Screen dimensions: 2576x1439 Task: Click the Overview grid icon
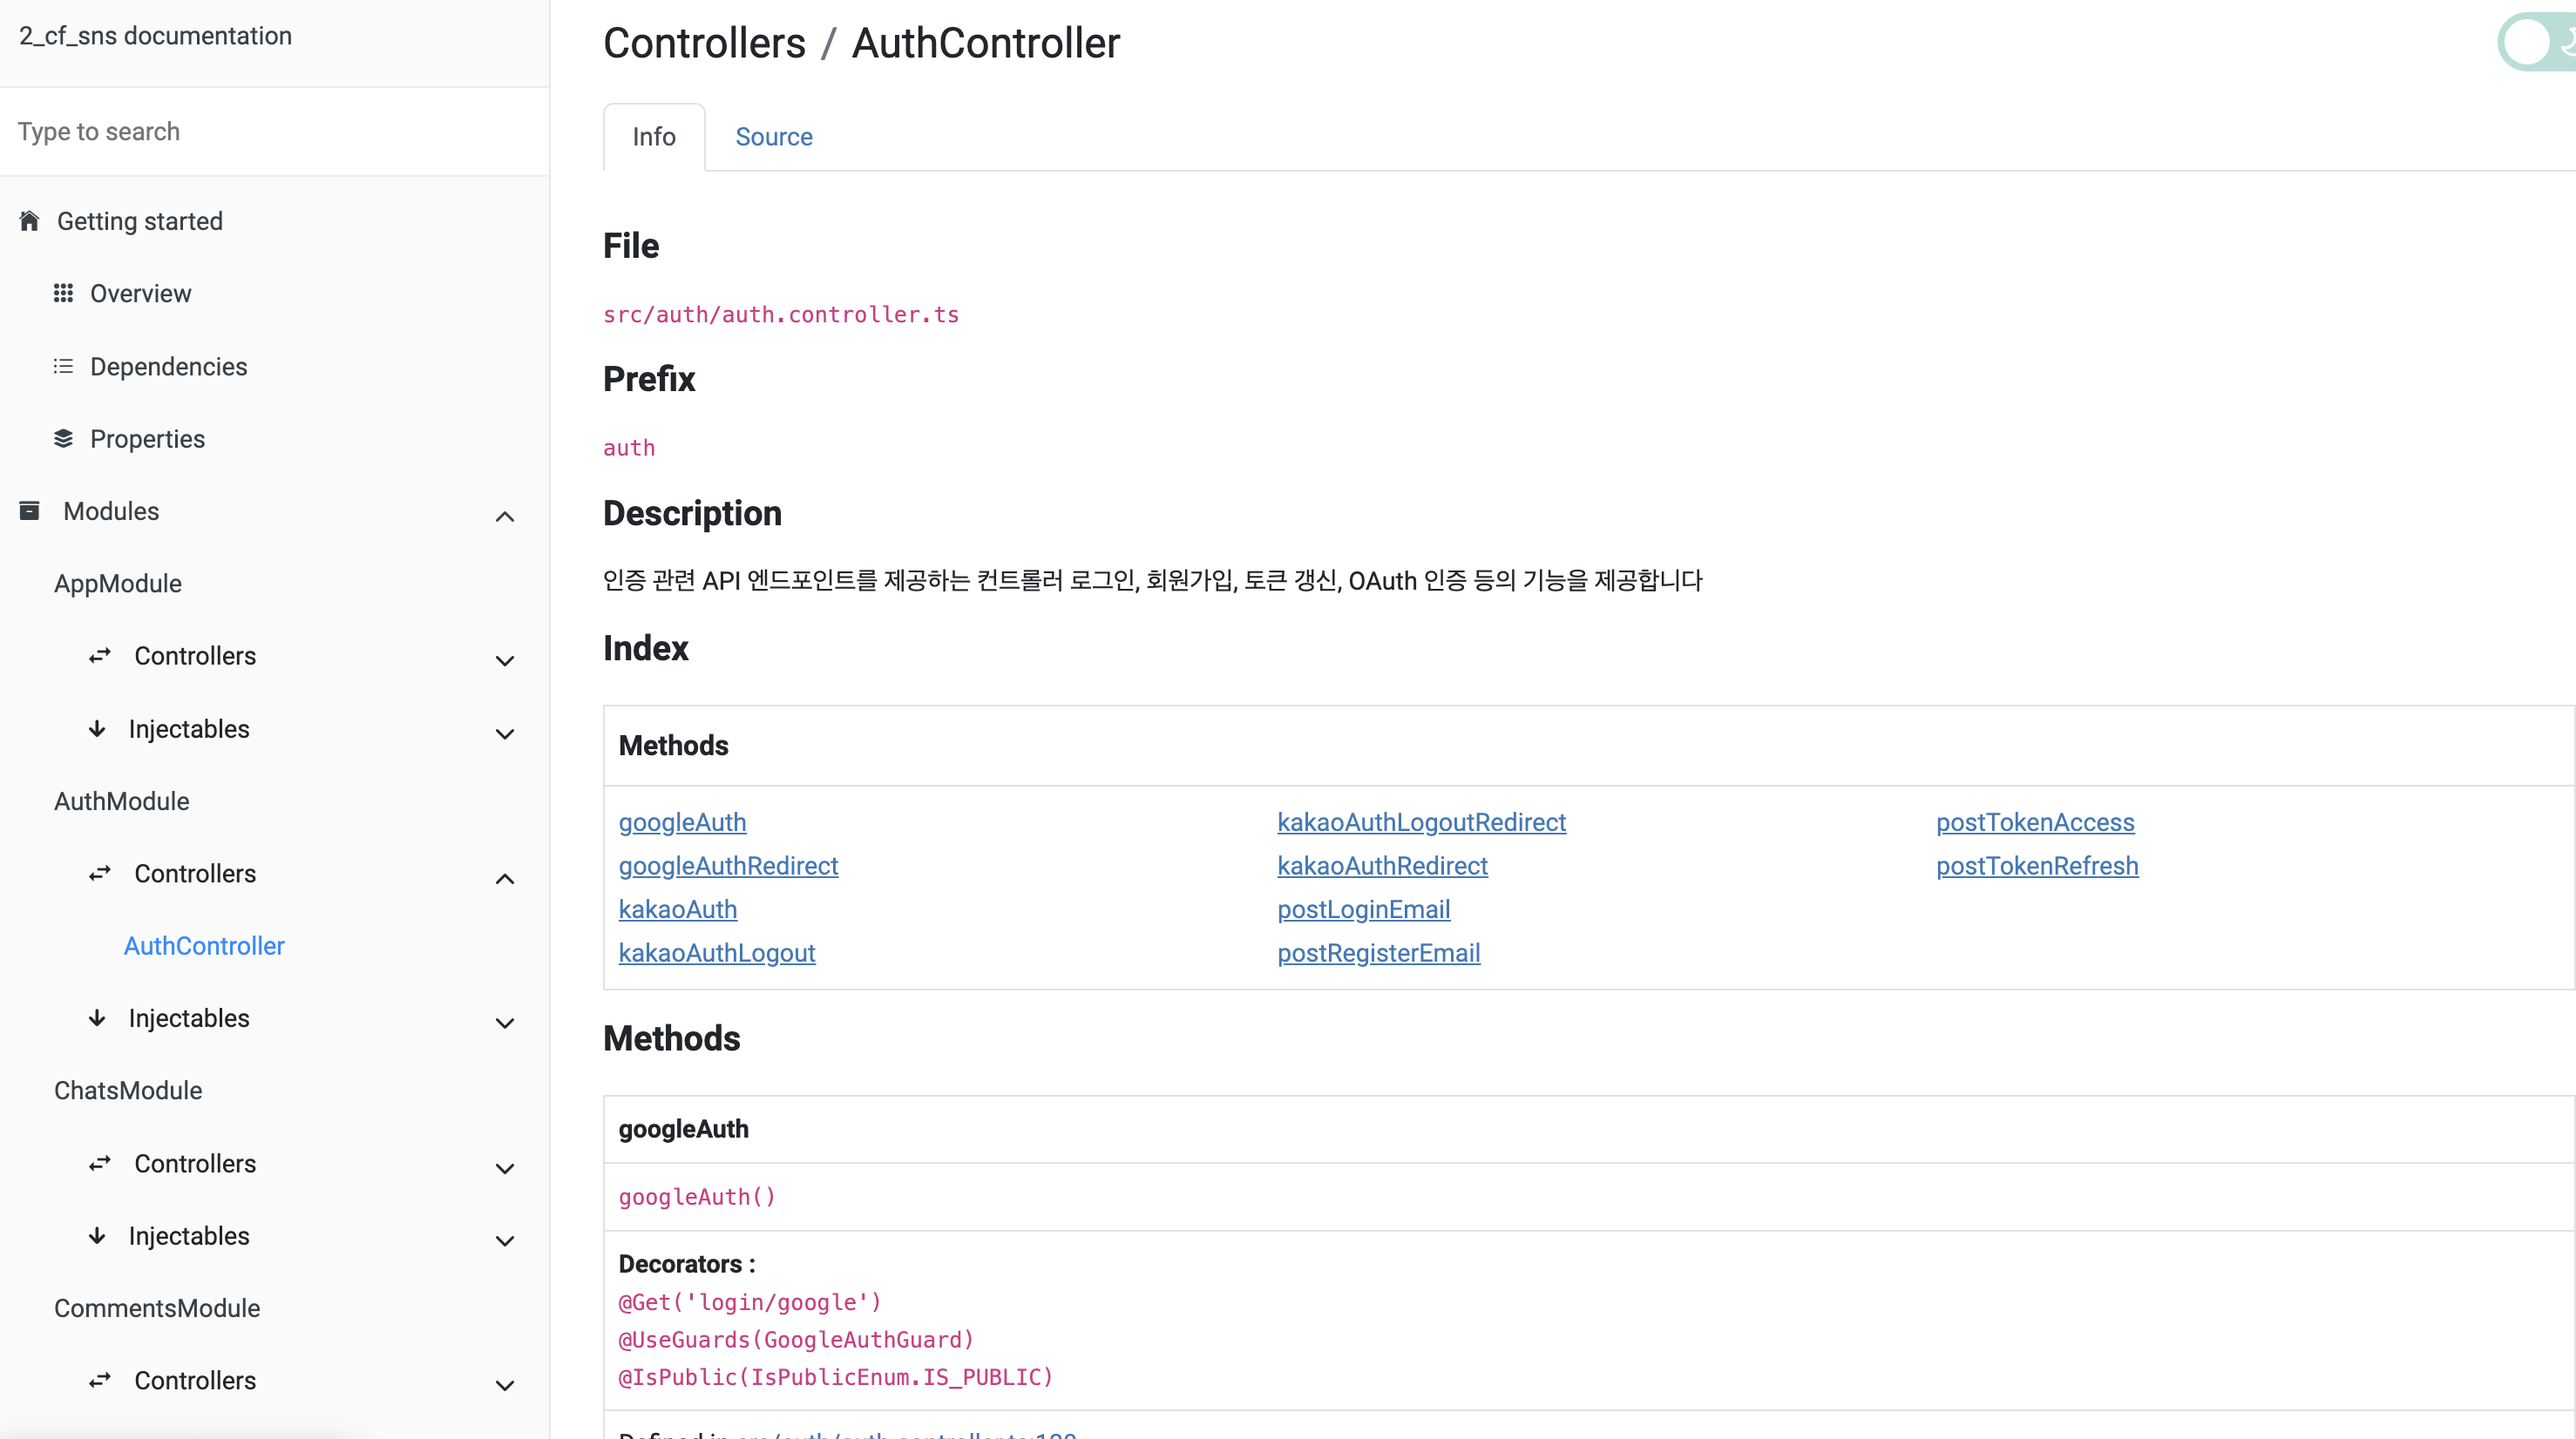[63, 293]
